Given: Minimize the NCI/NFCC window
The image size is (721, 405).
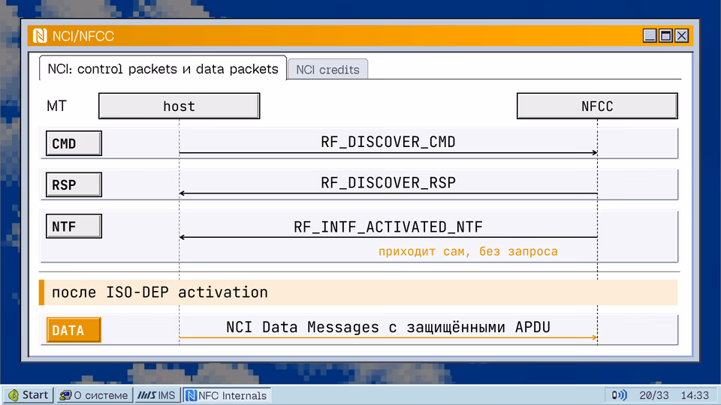Looking at the screenshot, I should click(649, 35).
